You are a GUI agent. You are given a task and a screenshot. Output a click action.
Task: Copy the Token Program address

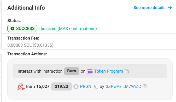[127, 71]
